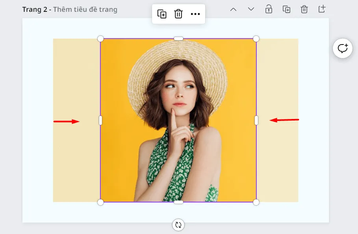Edit the page title 'Thêm tiêu đề trang'

point(85,9)
